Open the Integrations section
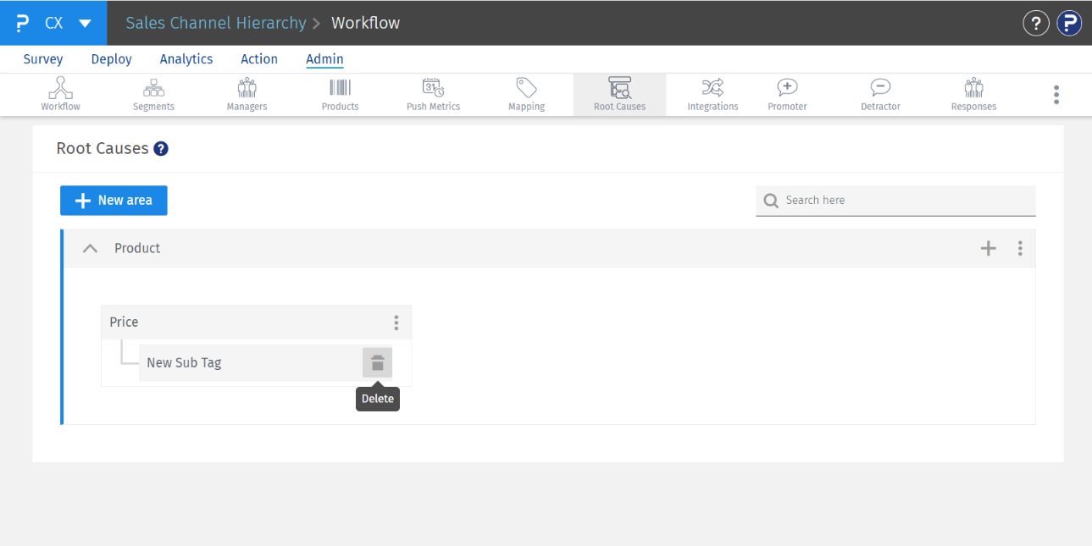Screen dimensions: 1092x546 712,94
